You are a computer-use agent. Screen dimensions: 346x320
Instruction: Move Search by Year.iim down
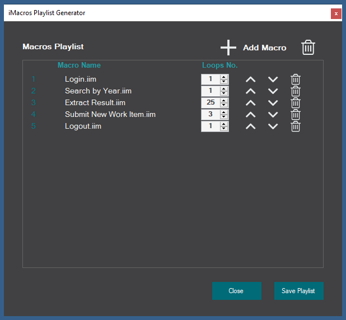[x=273, y=91]
